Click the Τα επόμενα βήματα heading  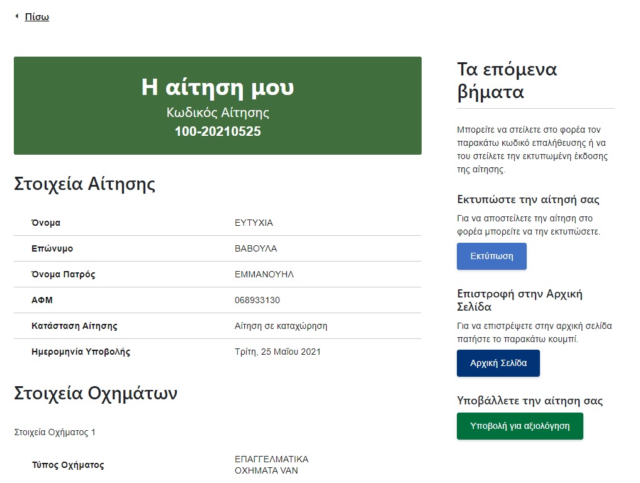pyautogui.click(x=507, y=80)
